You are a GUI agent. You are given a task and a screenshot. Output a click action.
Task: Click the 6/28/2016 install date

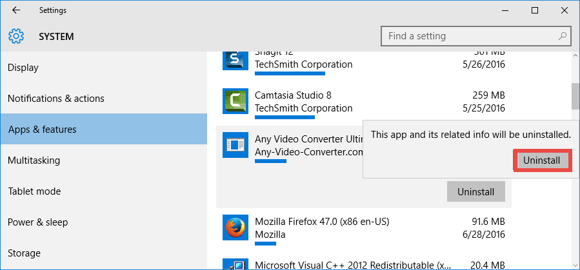coord(483,235)
